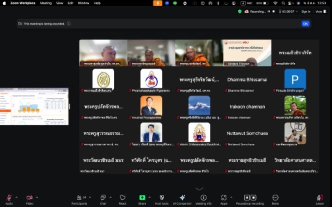
Task: Open the More options menu
Action: (x=275, y=198)
